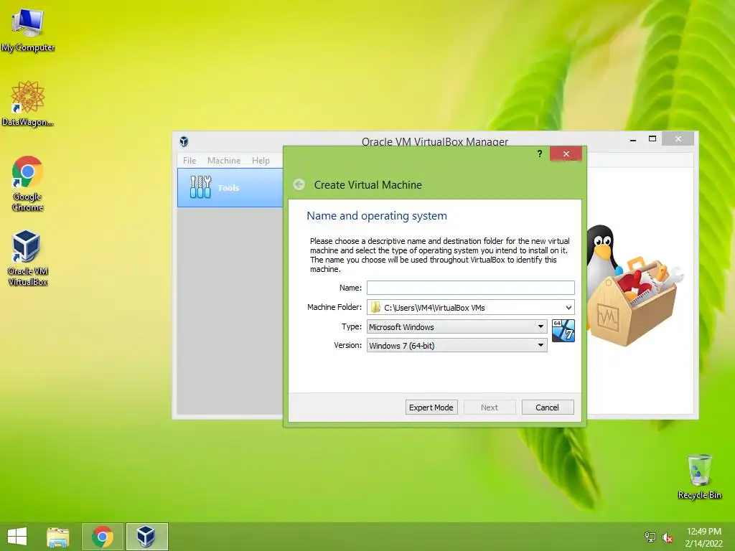Open Google Chrome desktop shortcut
735x551 pixels.
28,184
